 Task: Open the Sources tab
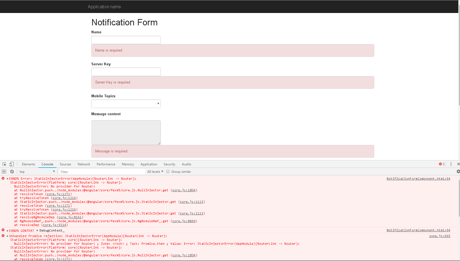click(x=65, y=164)
